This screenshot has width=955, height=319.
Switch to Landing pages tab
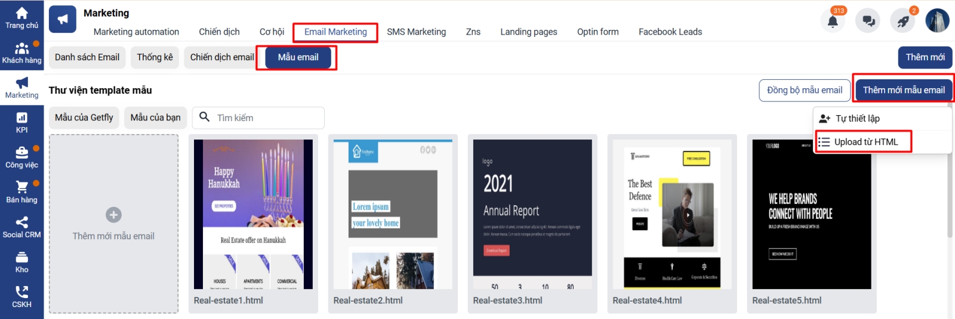[x=528, y=32]
